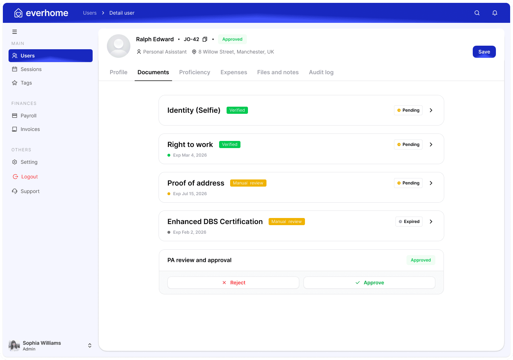Image resolution: width=513 pixels, height=360 pixels.
Task: Click Exp Mar 4, 2026 date
Action: 190,155
